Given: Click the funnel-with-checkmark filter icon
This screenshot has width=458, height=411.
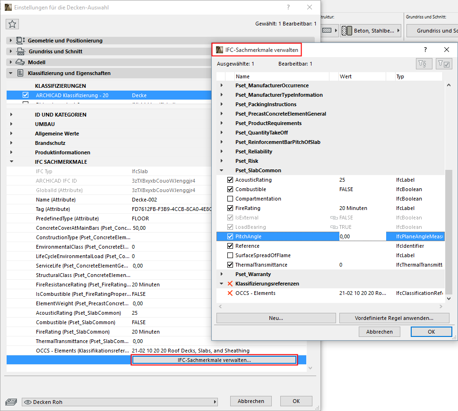Looking at the screenshot, I should pyautogui.click(x=443, y=64).
